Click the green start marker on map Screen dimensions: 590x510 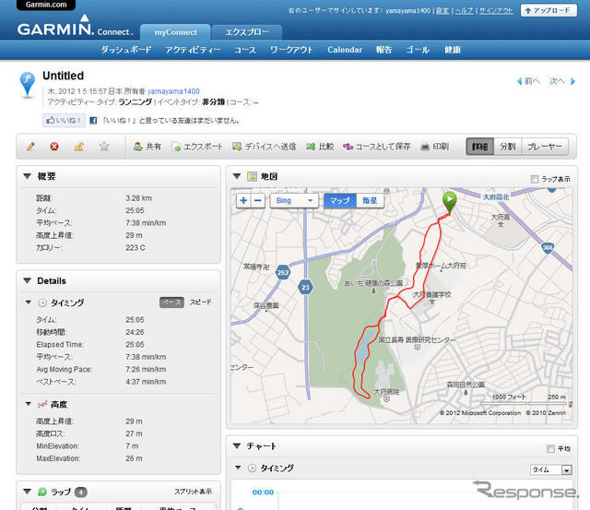point(449,203)
